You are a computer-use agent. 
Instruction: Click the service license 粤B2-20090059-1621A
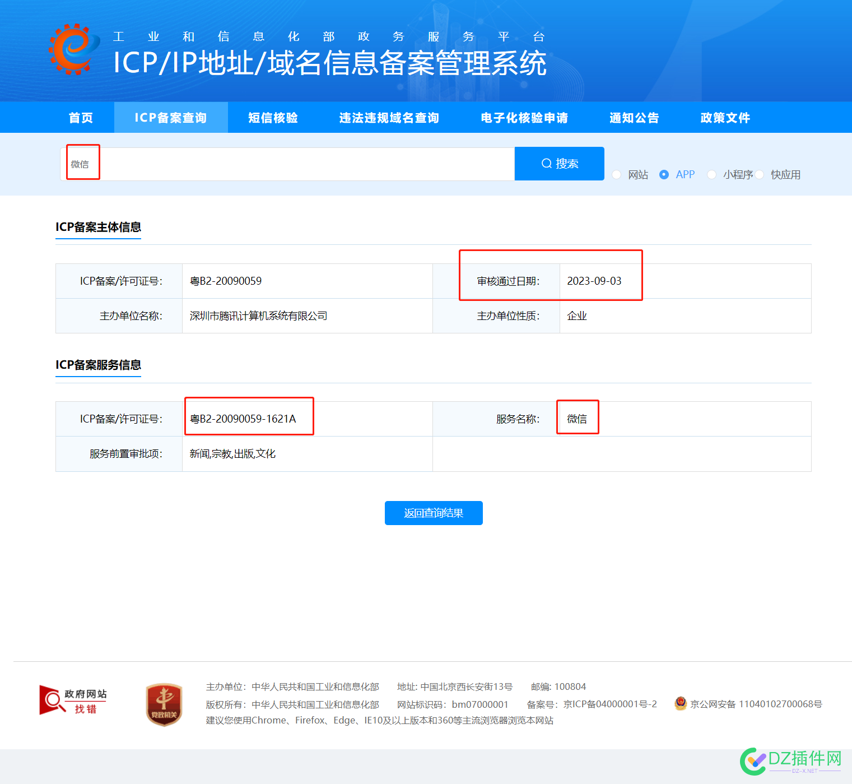[x=243, y=419]
